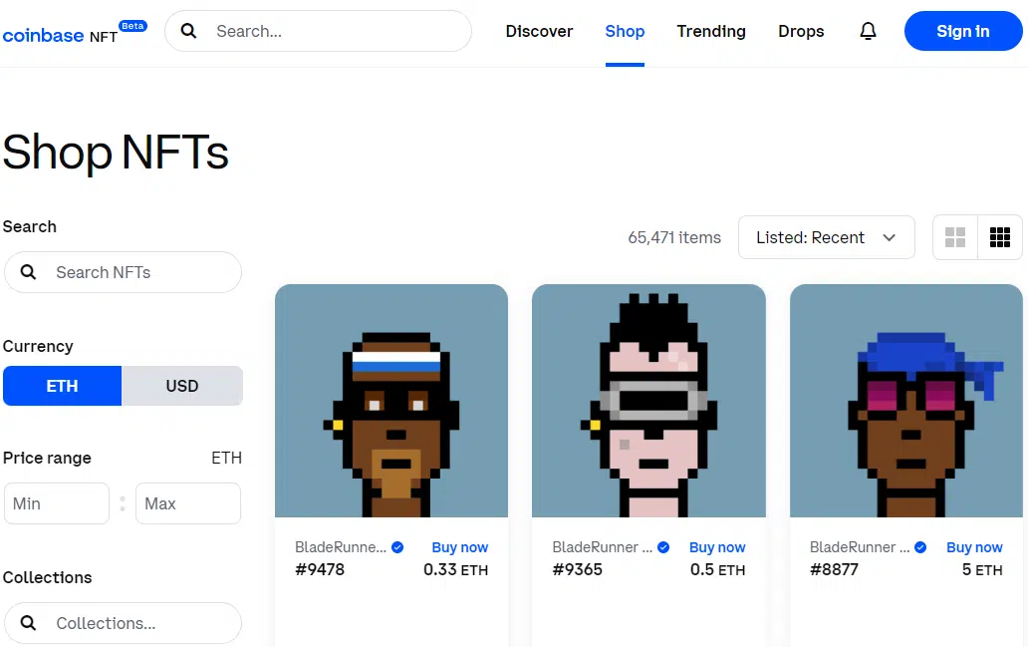Click the Collections heading
Image resolution: width=1028 pixels, height=647 pixels.
(47, 577)
